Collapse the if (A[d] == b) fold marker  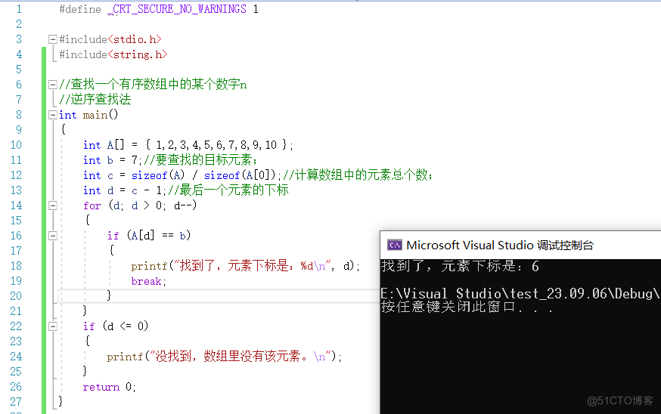(x=53, y=236)
